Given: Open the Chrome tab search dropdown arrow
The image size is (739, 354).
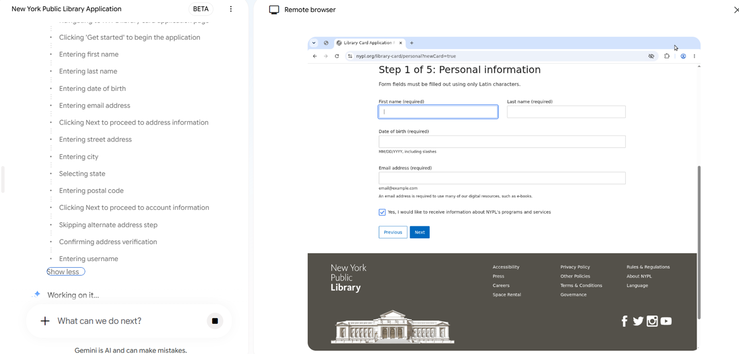Looking at the screenshot, I should (314, 43).
